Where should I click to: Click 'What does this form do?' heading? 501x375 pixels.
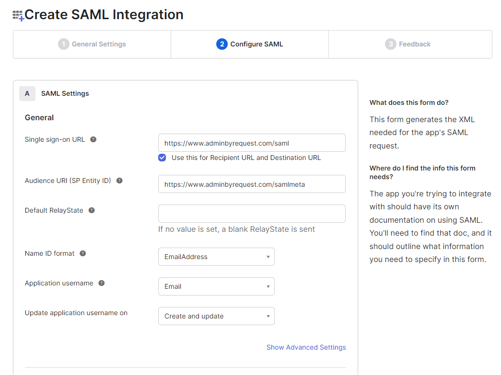(409, 102)
